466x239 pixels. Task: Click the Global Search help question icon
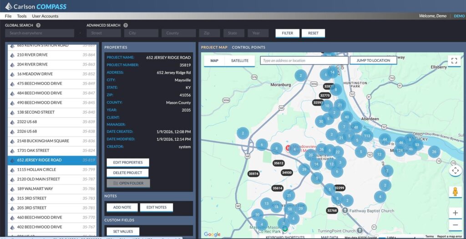pos(38,25)
